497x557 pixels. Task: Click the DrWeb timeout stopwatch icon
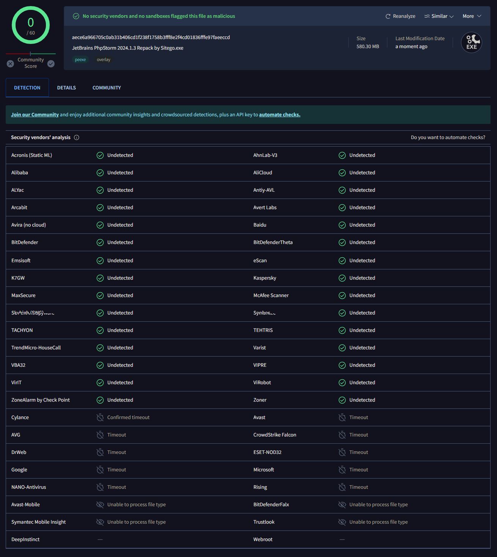pyautogui.click(x=100, y=452)
